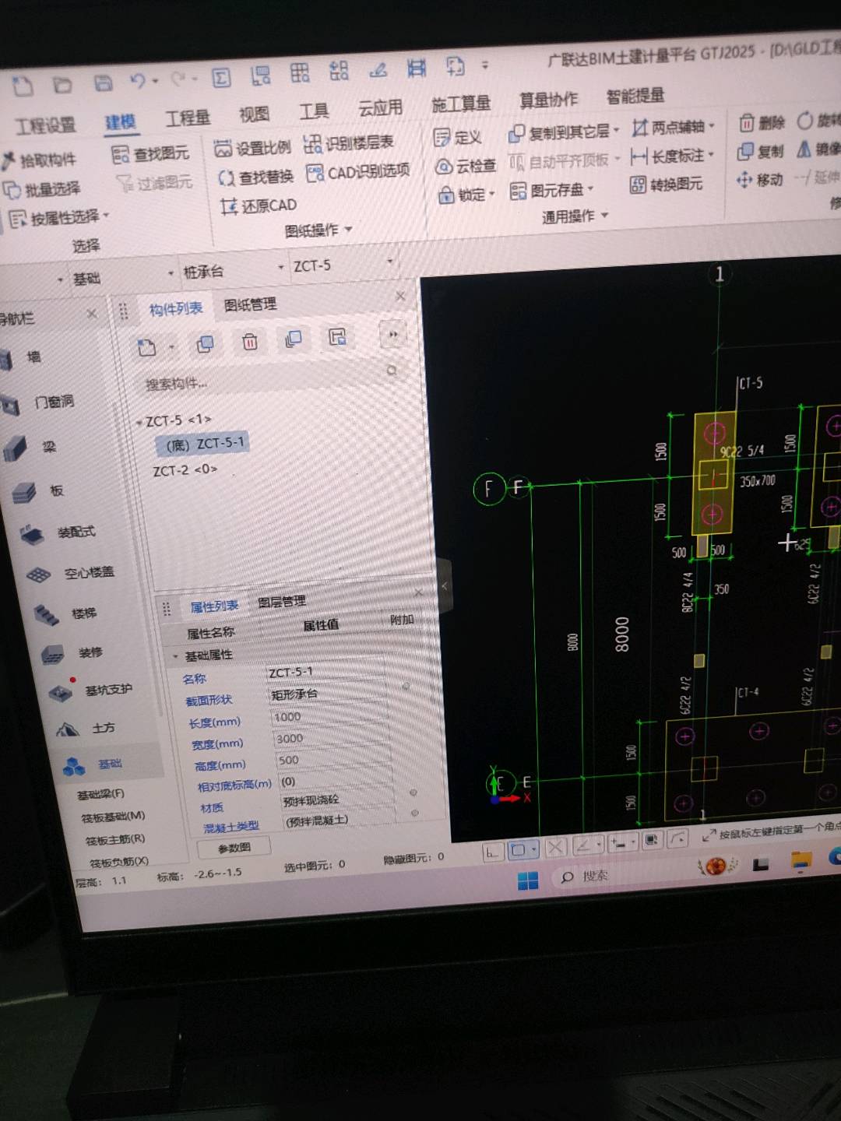841x1121 pixels.
Task: Switch to the 云应用 ribbon tab
Action: pos(380,108)
